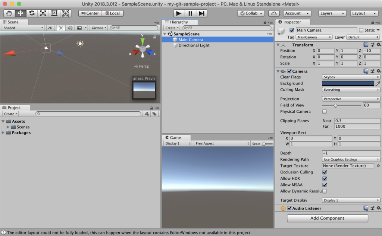
Task: Open the Rendering Path dropdown
Action: [x=351, y=159]
